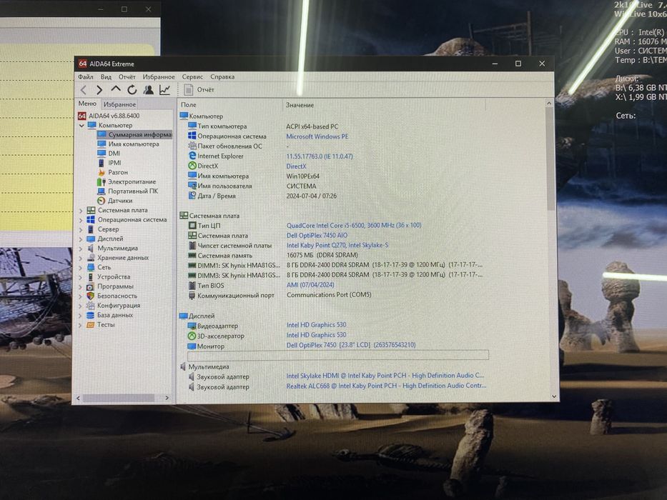Click the Internet Explorer row icon
Image resolution: width=667 pixels, height=500 pixels.
[x=192, y=156]
